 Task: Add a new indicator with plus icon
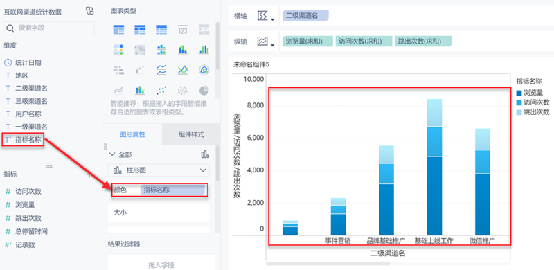coord(89,174)
